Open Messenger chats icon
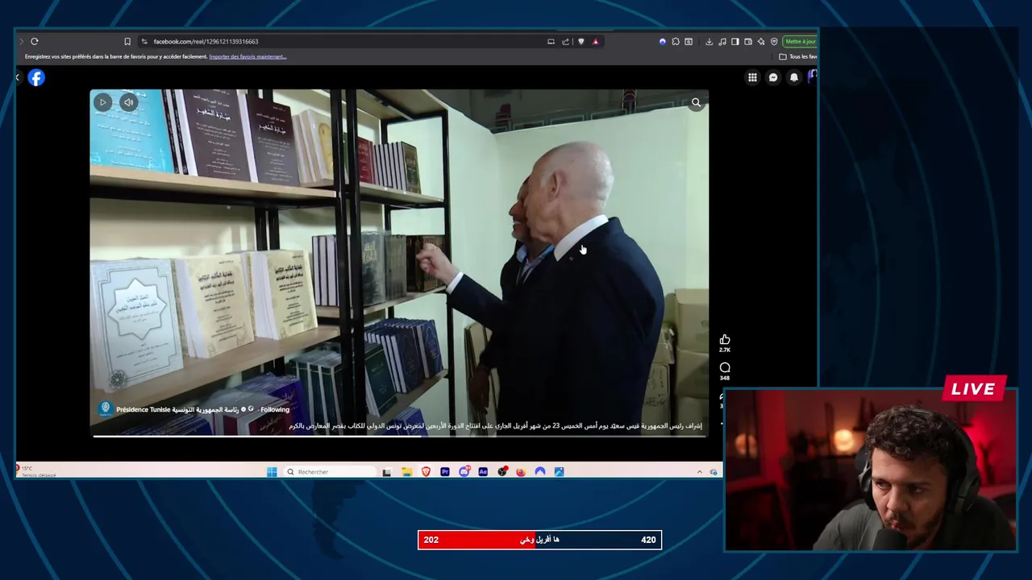Viewport: 1032px width, 580px height. click(773, 77)
